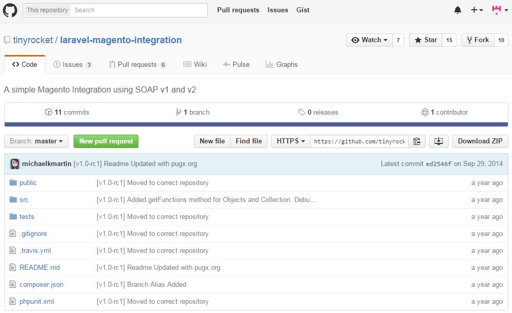Click the commits history clock icon
The width and height of the screenshot is (512, 313).
pos(48,112)
